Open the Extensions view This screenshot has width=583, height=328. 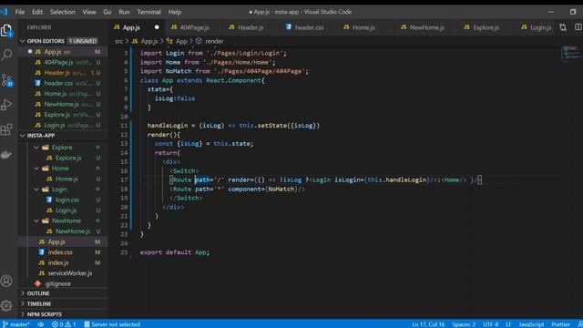coord(6,129)
